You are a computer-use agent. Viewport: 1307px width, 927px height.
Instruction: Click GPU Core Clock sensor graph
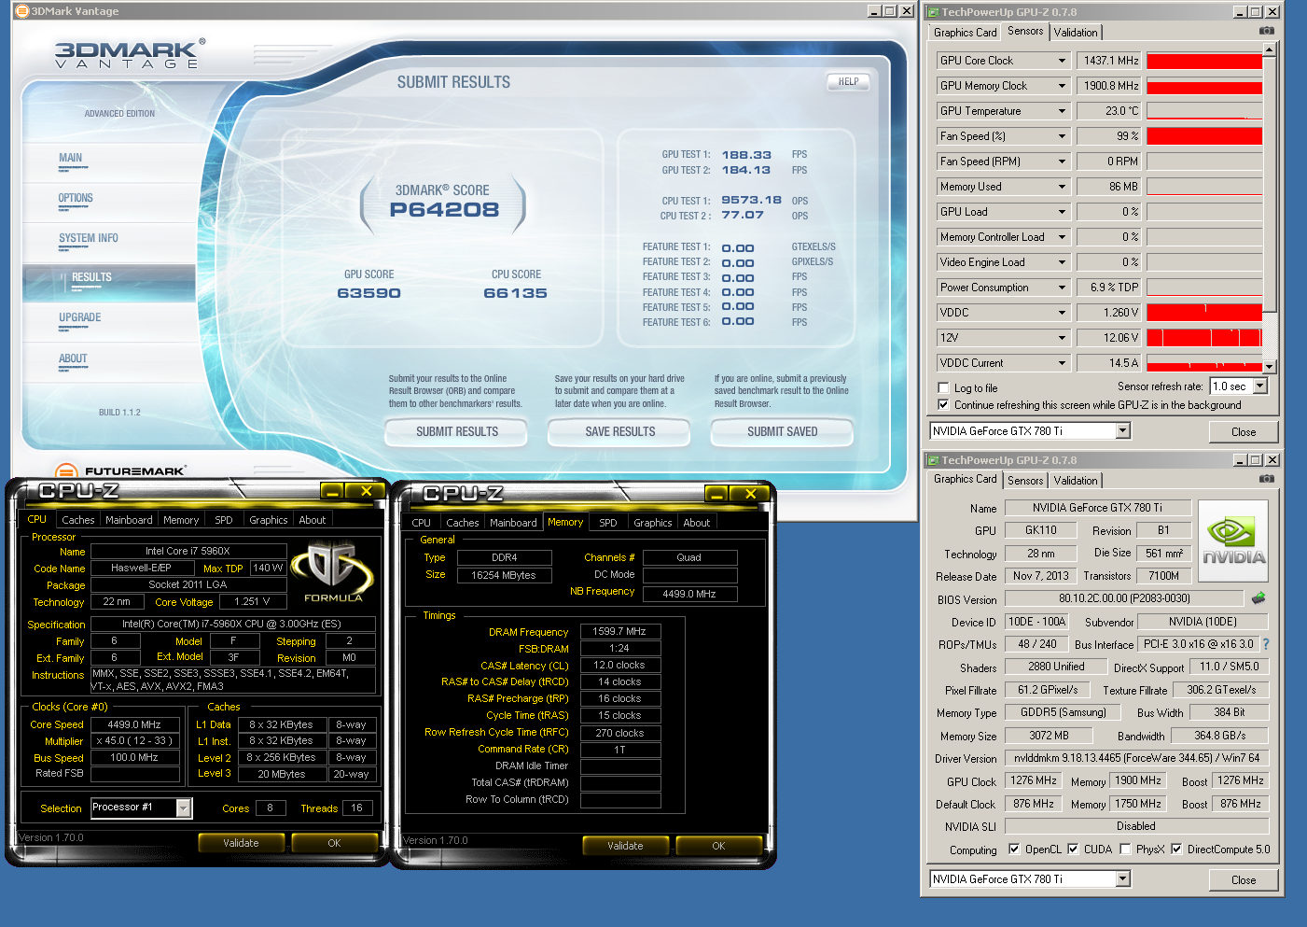pyautogui.click(x=1204, y=61)
